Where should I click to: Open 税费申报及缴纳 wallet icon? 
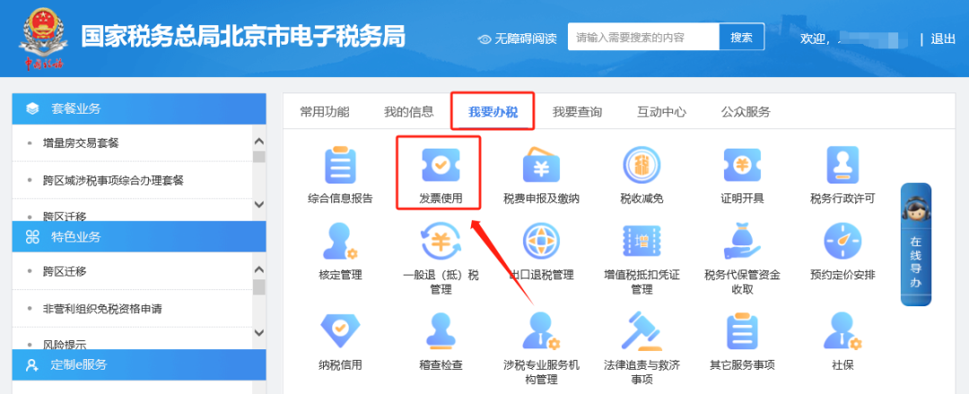[x=541, y=166]
